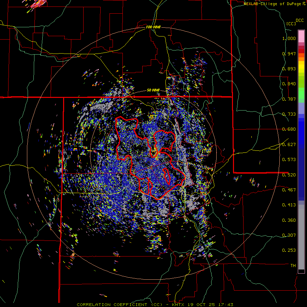Click the CORRELATION COEFFICIENT (CC) caption
This screenshot has height=307, width=307.
pos(119,305)
